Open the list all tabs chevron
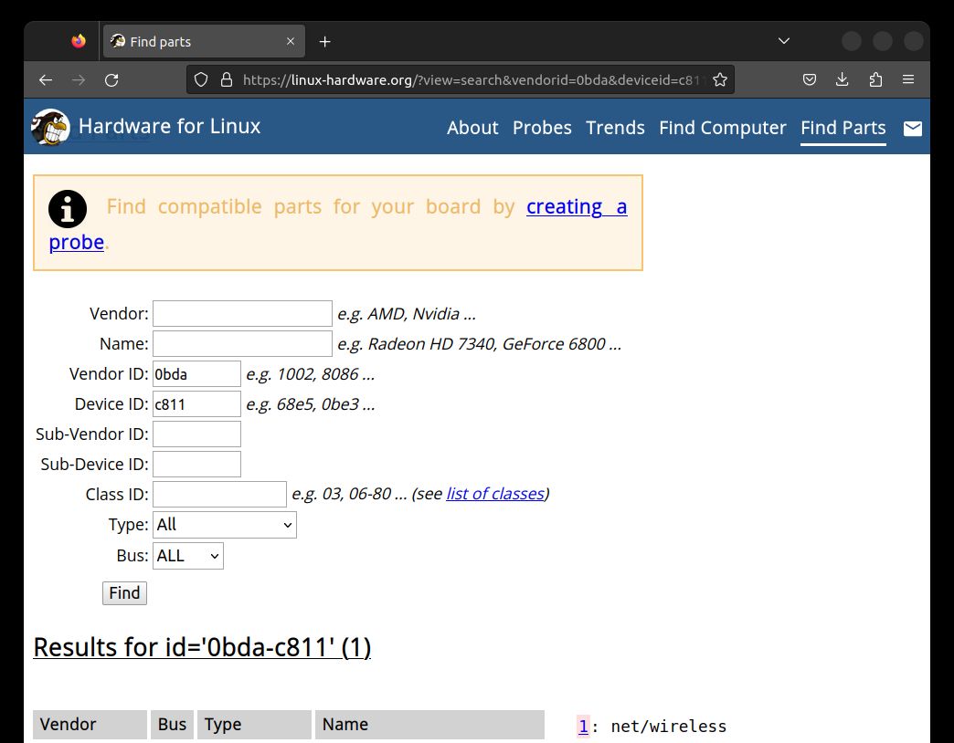954x743 pixels. (x=783, y=42)
